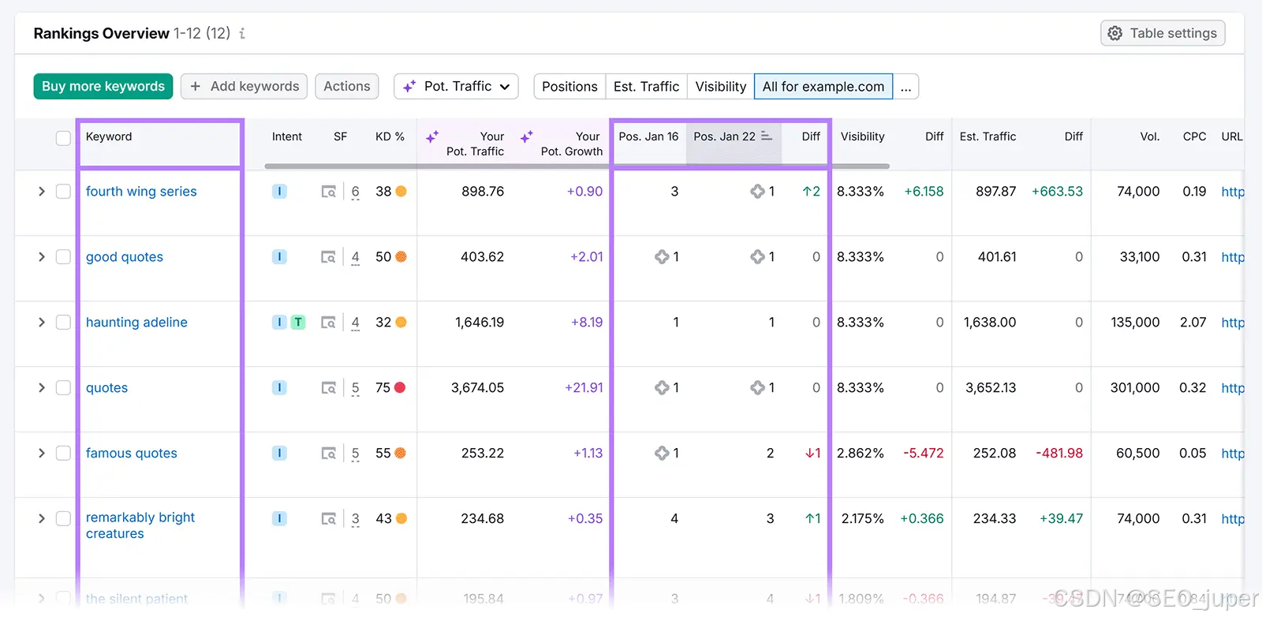The image size is (1262, 620).
Task: Expand the haunting adeline row
Action: pyautogui.click(x=41, y=322)
